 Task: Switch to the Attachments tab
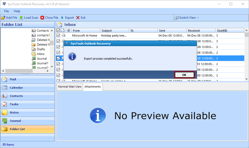click(x=93, y=87)
